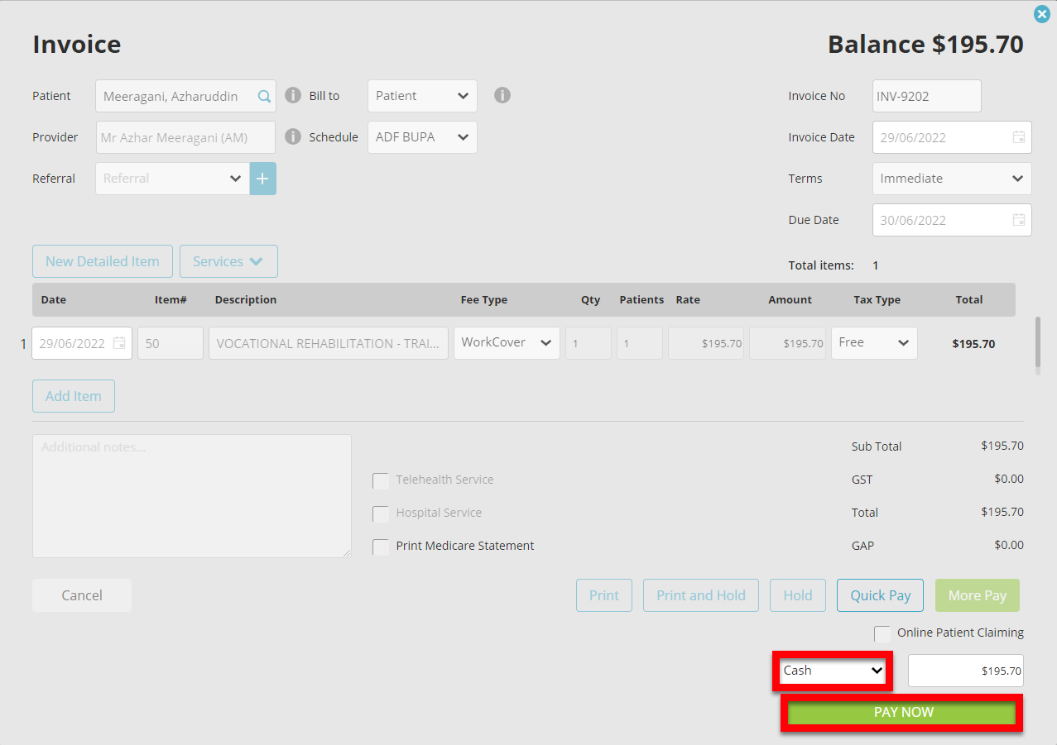Click the Tax Type column header
1057x745 pixels.
coord(877,300)
